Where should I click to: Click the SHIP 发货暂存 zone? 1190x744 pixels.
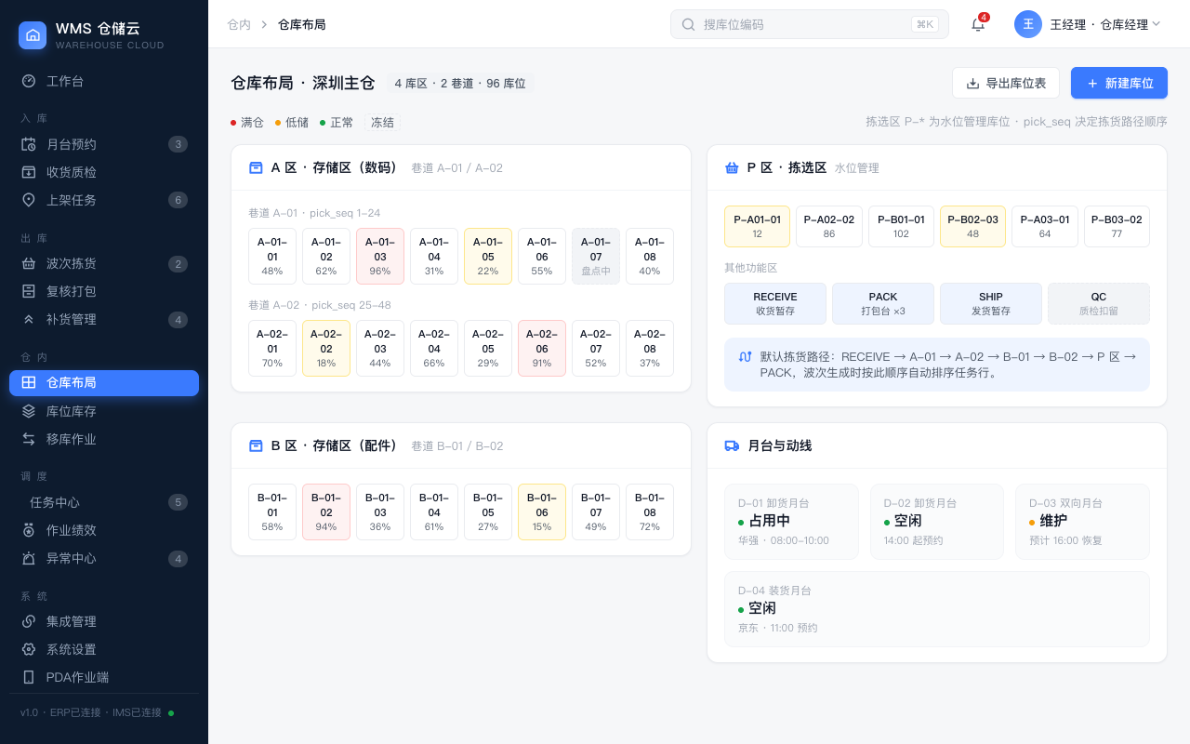click(x=991, y=303)
